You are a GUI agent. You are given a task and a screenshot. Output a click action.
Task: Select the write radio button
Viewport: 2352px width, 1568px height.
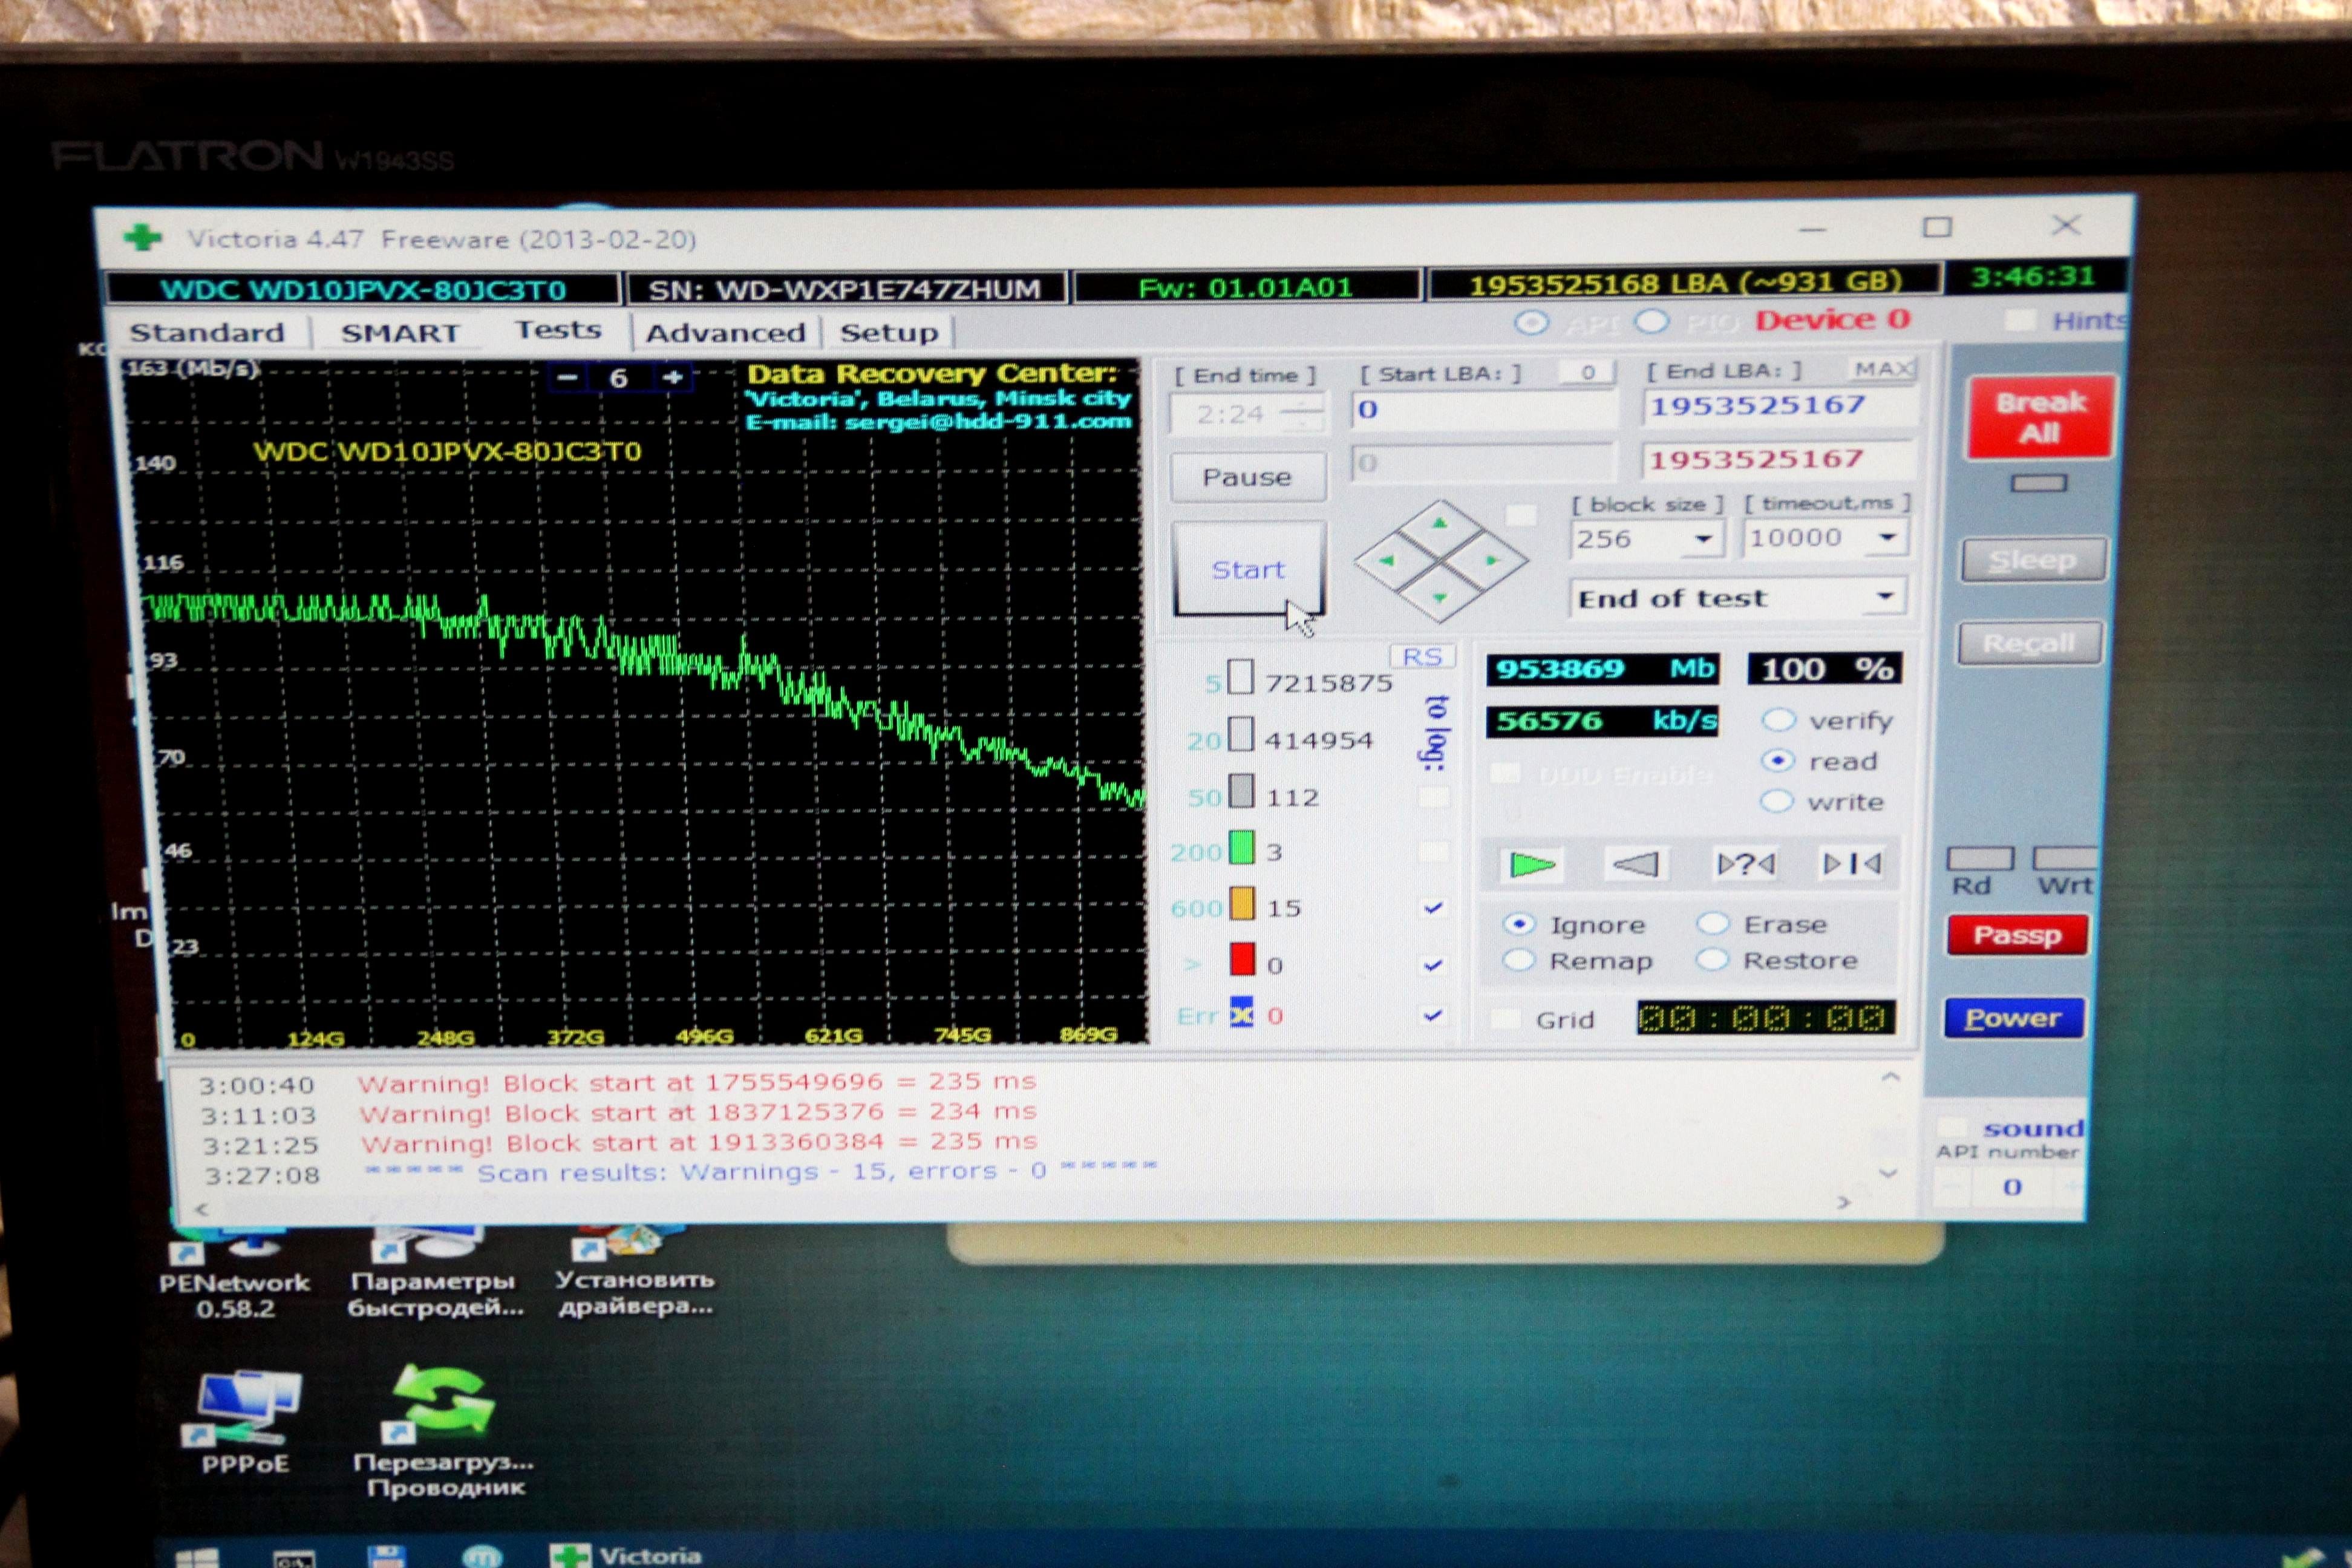[x=1776, y=801]
